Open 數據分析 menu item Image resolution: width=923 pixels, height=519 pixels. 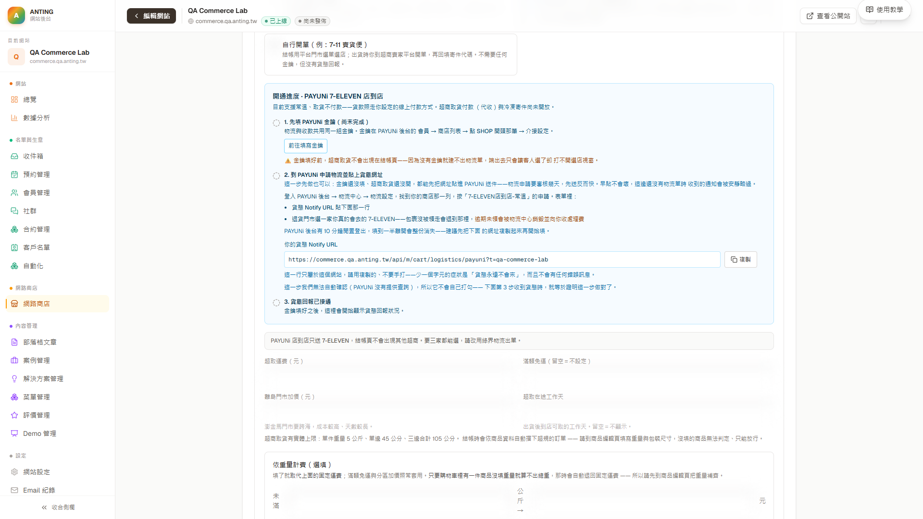57,118
